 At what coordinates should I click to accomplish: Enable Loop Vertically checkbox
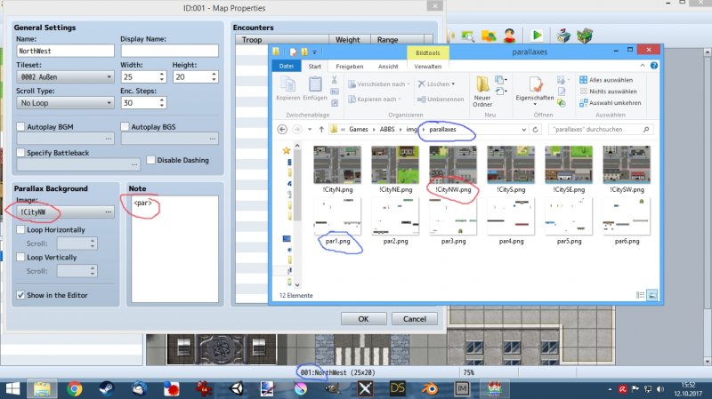coord(20,257)
